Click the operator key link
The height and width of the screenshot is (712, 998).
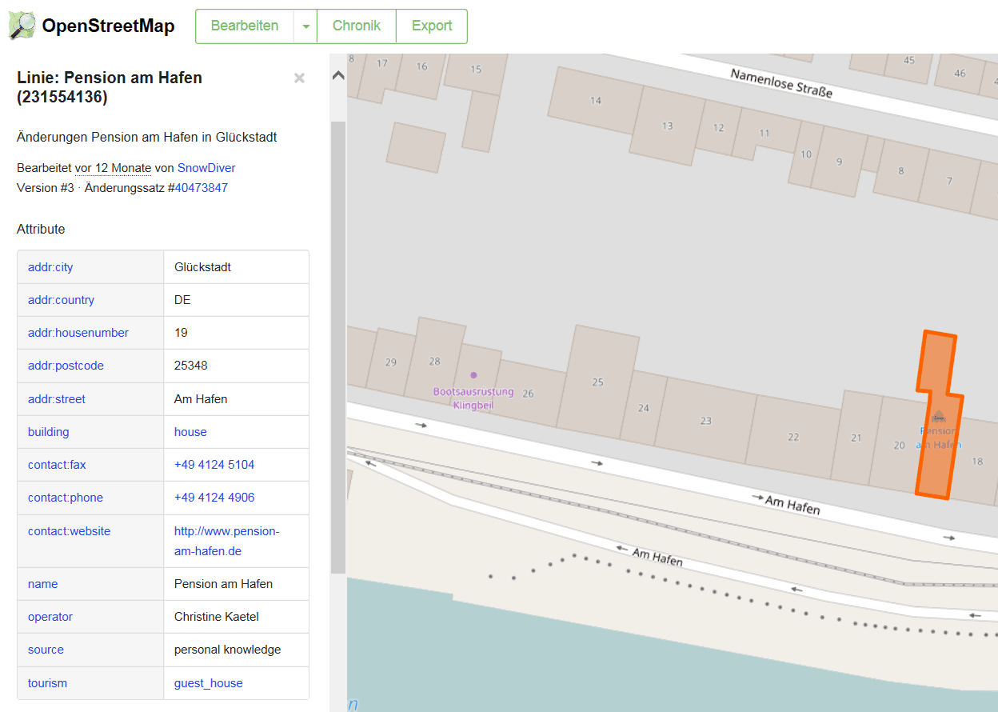tap(50, 617)
